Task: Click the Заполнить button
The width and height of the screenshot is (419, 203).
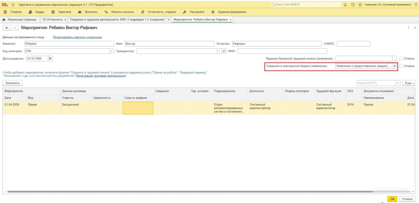Action: click(x=12, y=83)
